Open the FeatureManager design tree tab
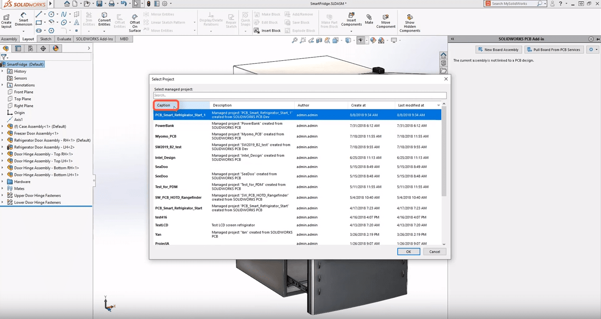 pos(6,48)
